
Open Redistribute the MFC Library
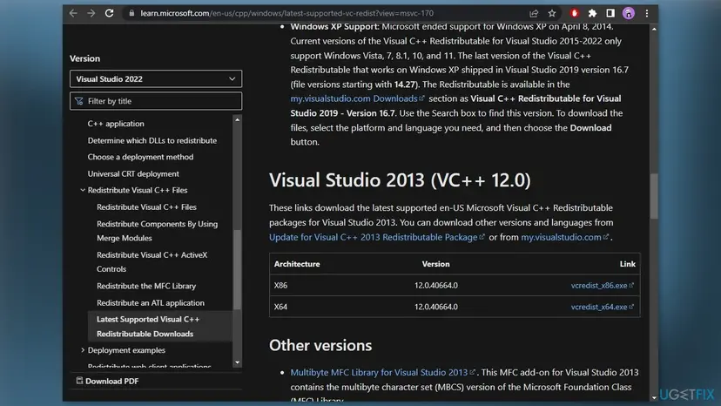tap(146, 286)
